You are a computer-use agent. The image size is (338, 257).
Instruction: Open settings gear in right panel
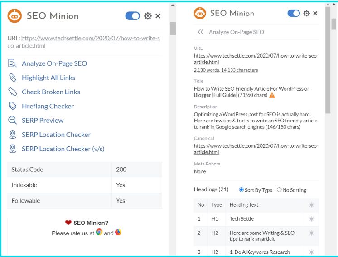point(307,13)
